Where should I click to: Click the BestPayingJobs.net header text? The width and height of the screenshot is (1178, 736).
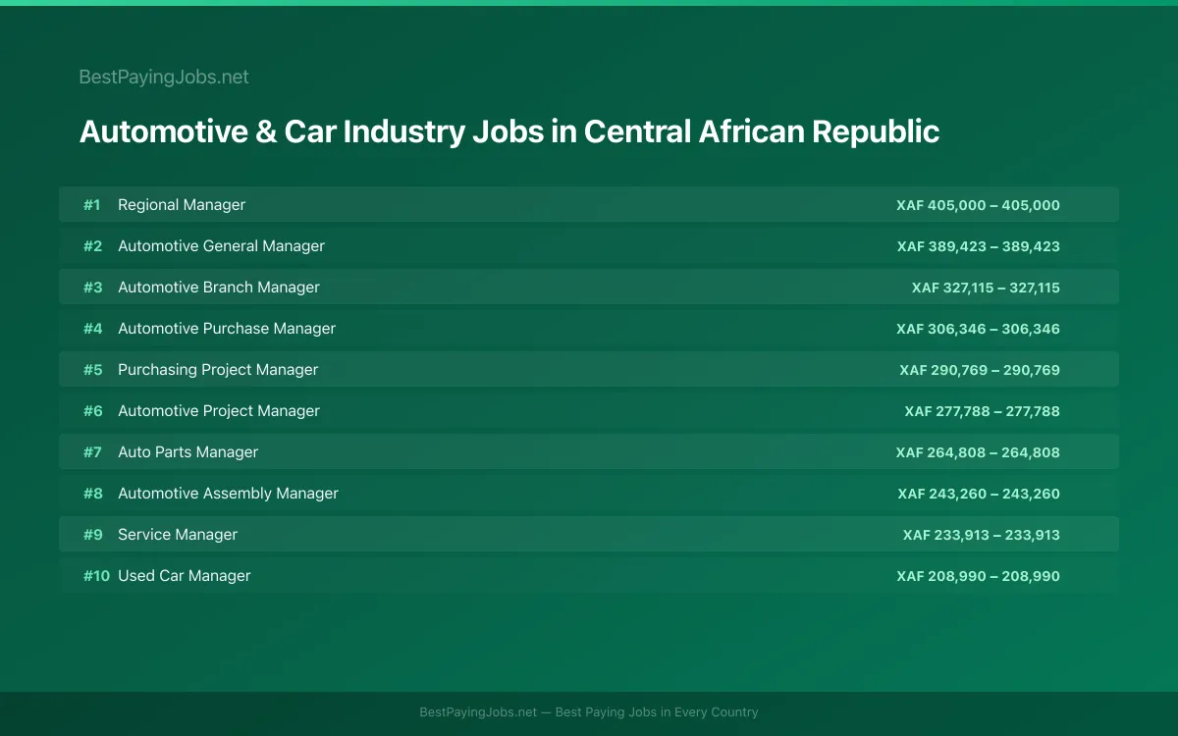(x=164, y=77)
